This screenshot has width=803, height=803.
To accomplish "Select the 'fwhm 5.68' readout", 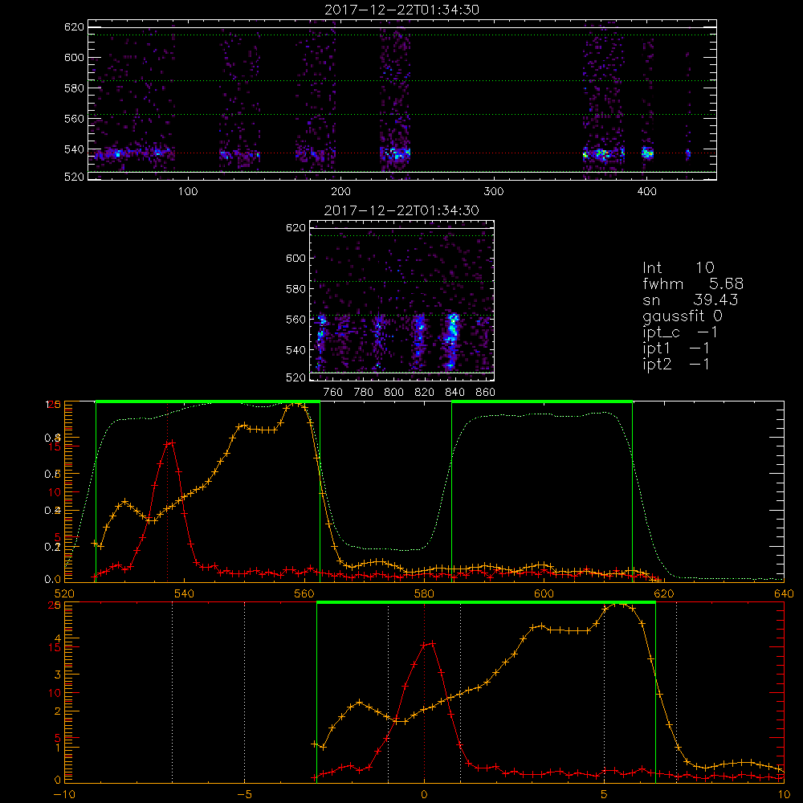I will coord(693,283).
